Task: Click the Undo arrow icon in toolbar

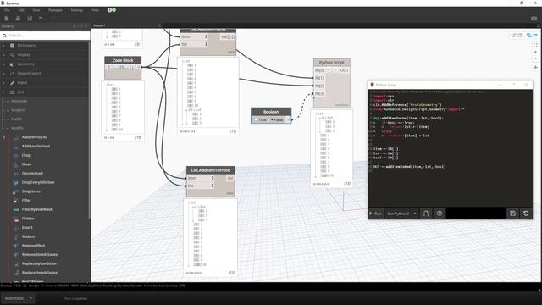Action: (x=41, y=18)
